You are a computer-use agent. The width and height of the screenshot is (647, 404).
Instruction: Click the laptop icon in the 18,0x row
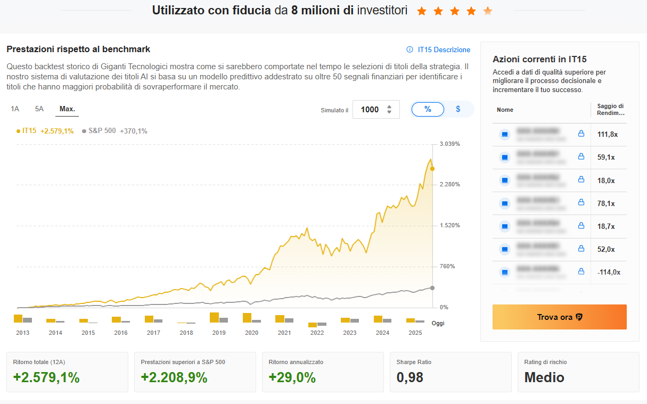[505, 180]
